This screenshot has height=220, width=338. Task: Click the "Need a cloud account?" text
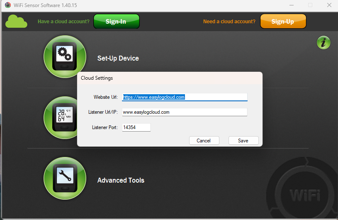tap(229, 22)
